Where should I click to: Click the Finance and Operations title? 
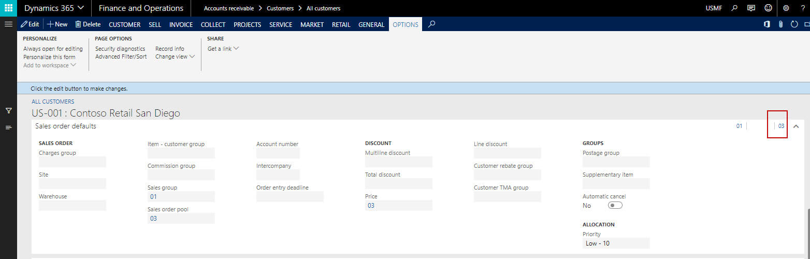point(141,8)
